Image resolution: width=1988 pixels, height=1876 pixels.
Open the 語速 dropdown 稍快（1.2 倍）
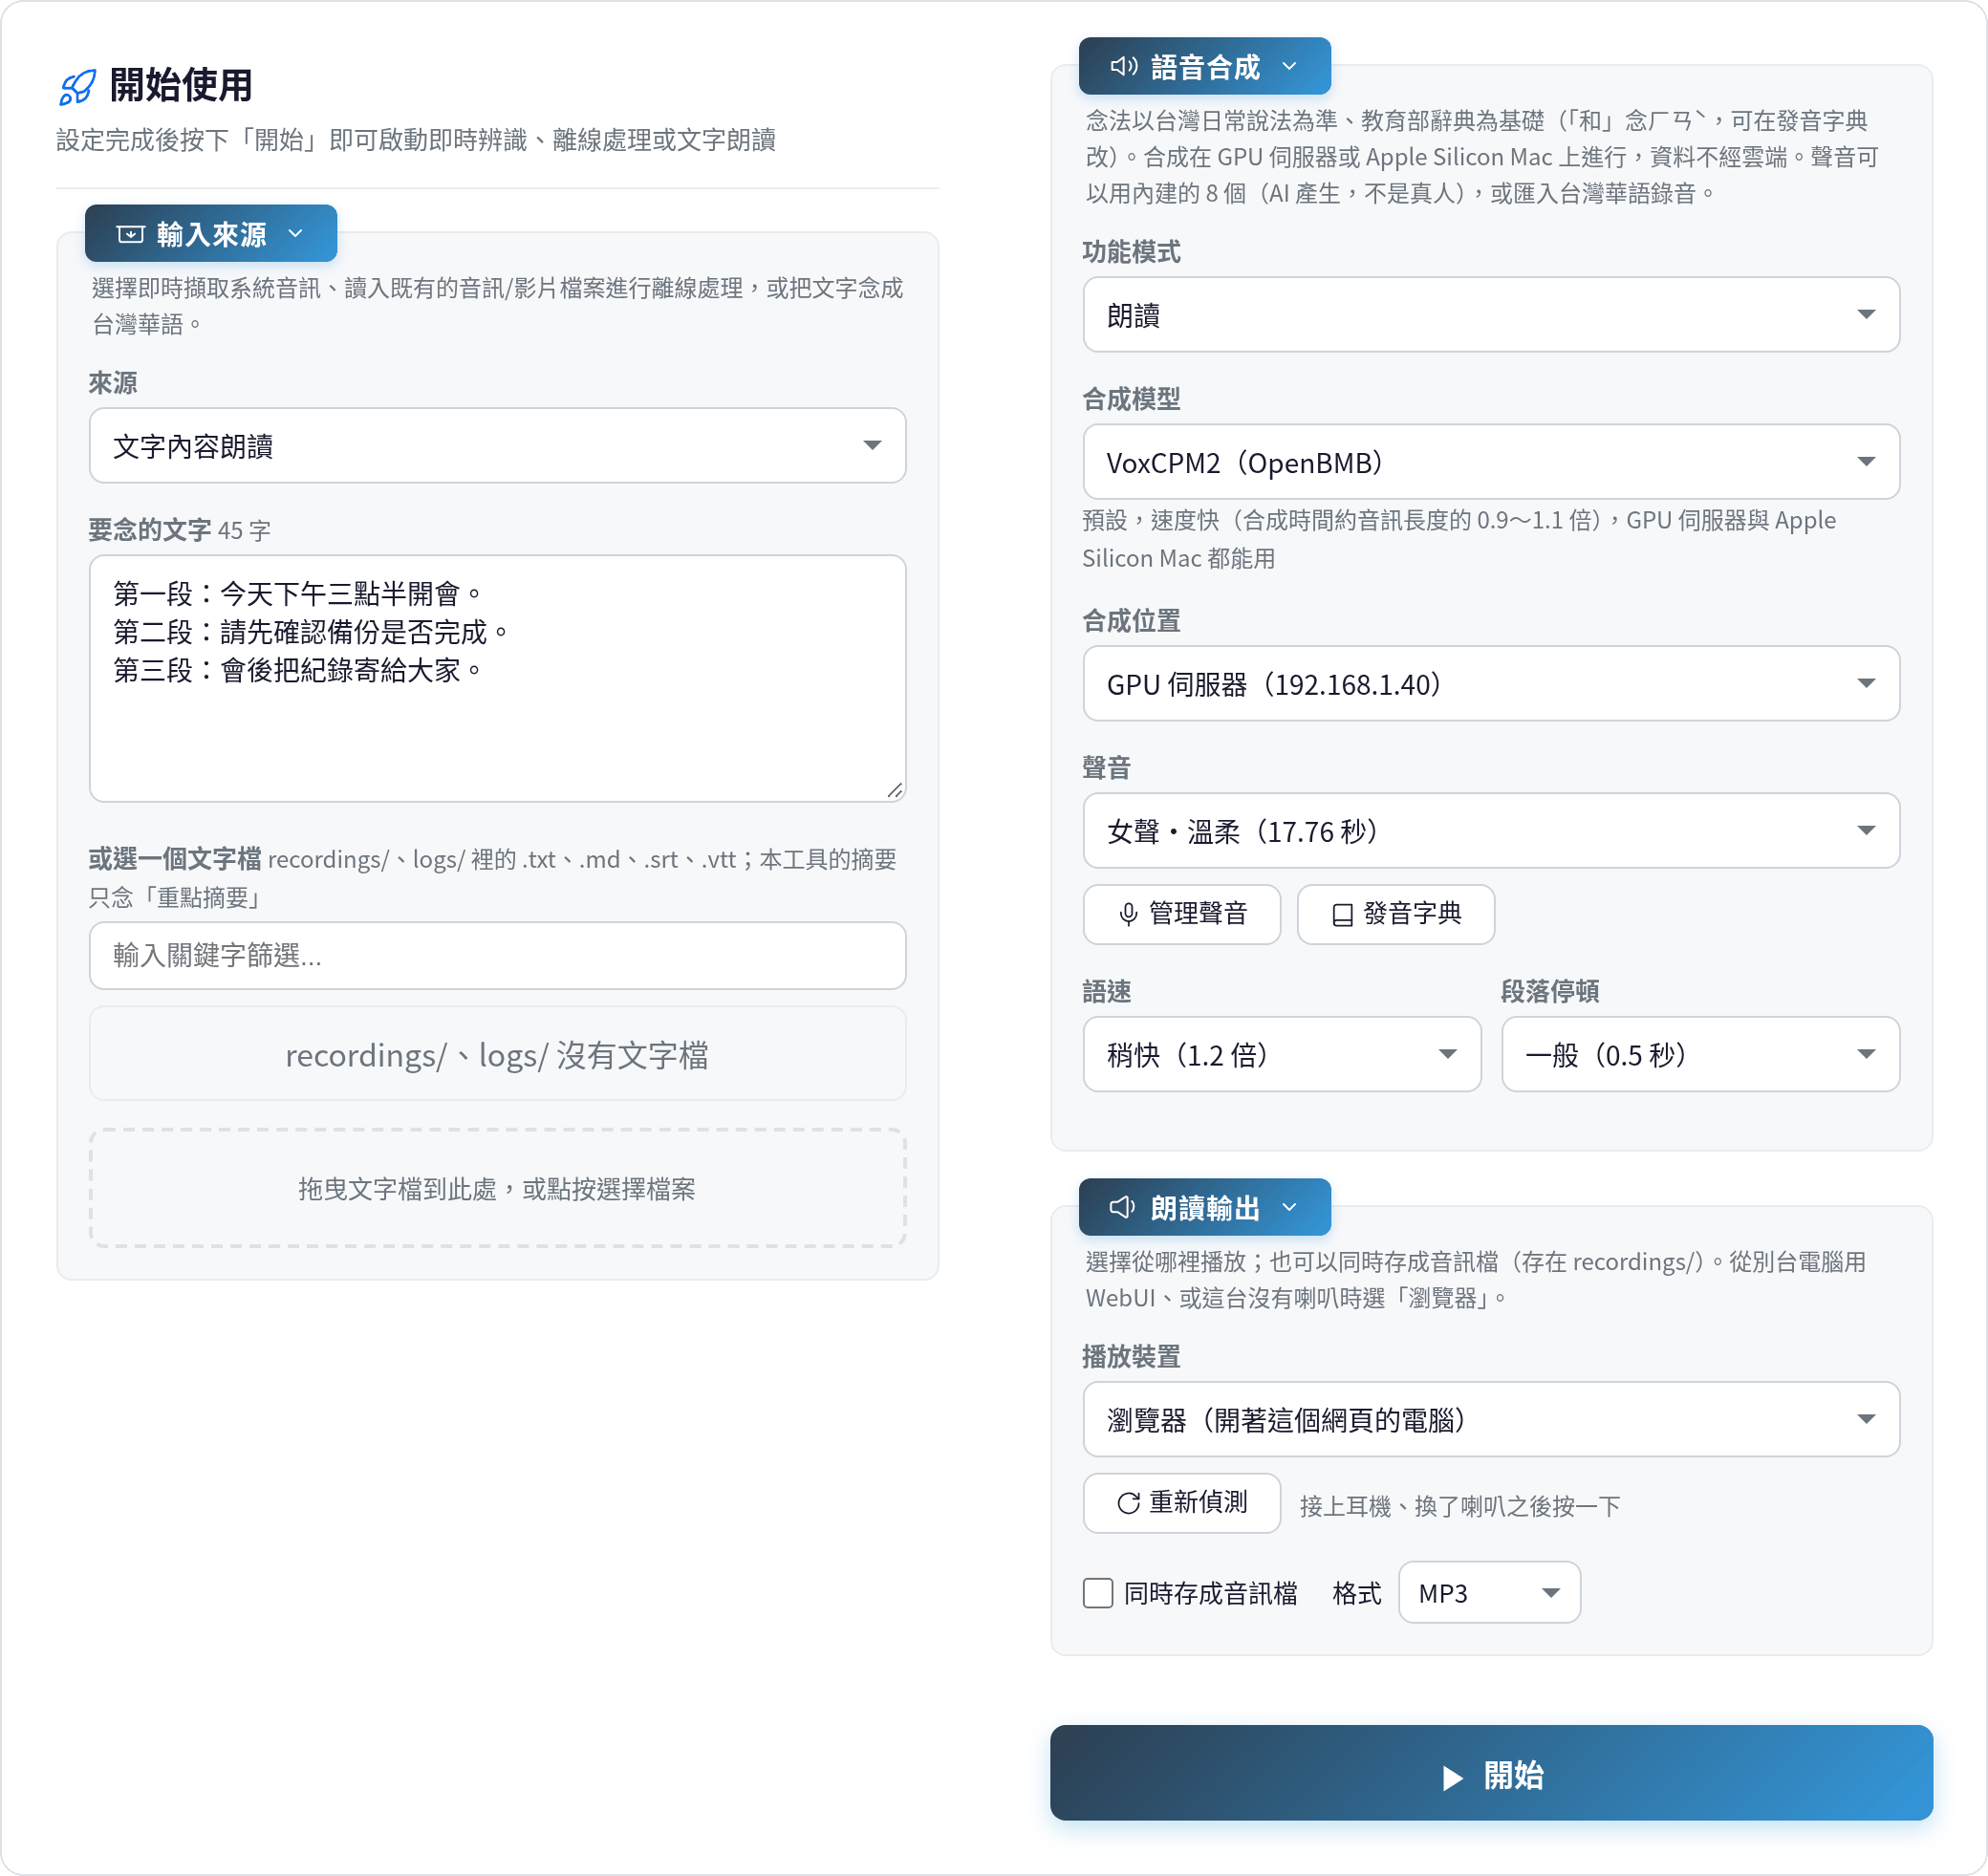(1281, 1054)
